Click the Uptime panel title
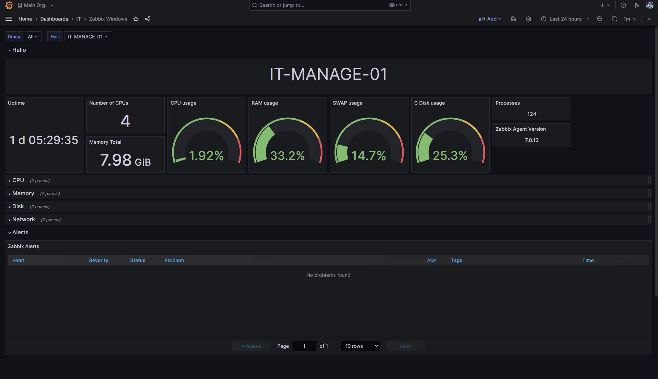Screen dimensions: 658x379 pos(16,103)
